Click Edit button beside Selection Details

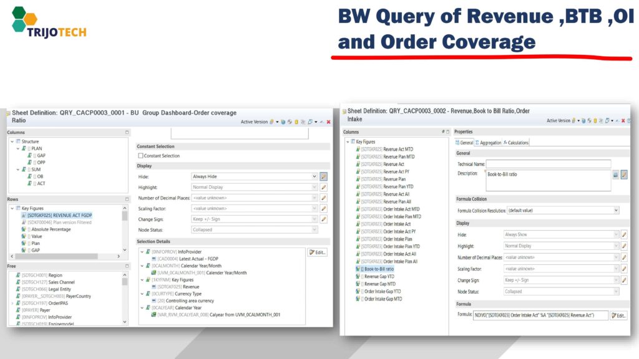point(317,252)
